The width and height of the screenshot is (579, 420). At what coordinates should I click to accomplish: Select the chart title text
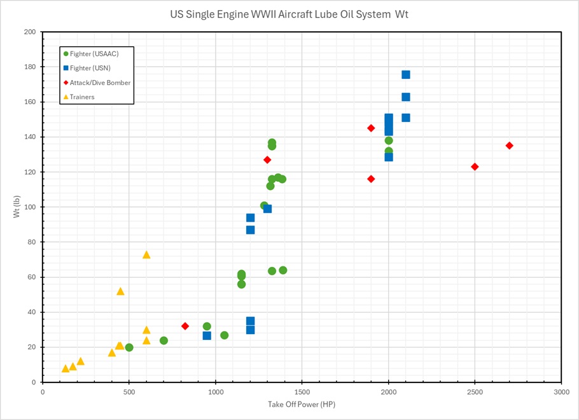tap(289, 14)
